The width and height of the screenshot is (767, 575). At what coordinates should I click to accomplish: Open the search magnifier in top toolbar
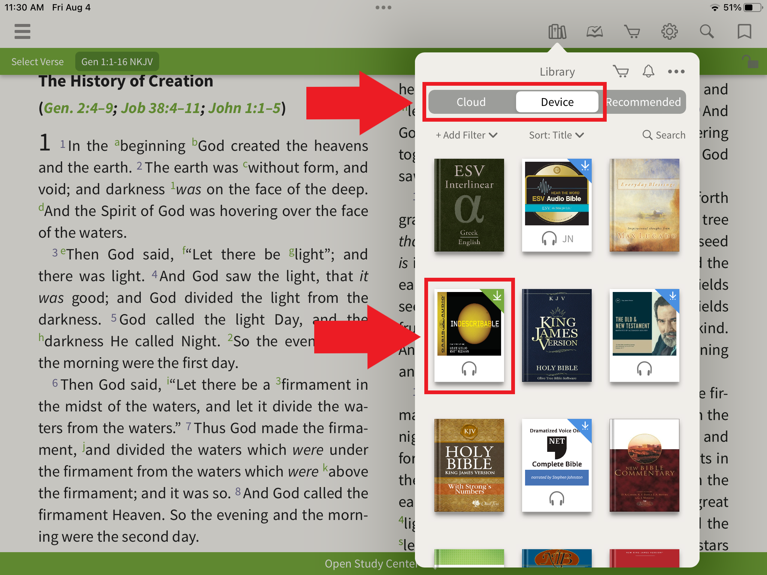[707, 31]
